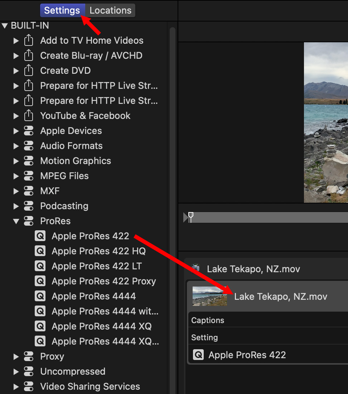The width and height of the screenshot is (348, 394).
Task: Click the Apple ProRes 422 HQ preset icon
Action: [40, 251]
